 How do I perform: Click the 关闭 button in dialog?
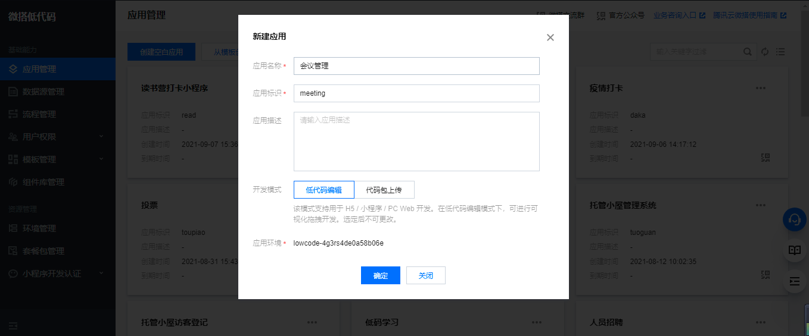click(425, 275)
